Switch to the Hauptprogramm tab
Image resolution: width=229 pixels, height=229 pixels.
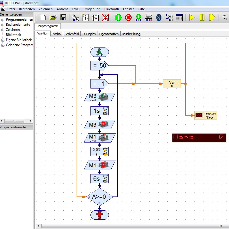47,26
